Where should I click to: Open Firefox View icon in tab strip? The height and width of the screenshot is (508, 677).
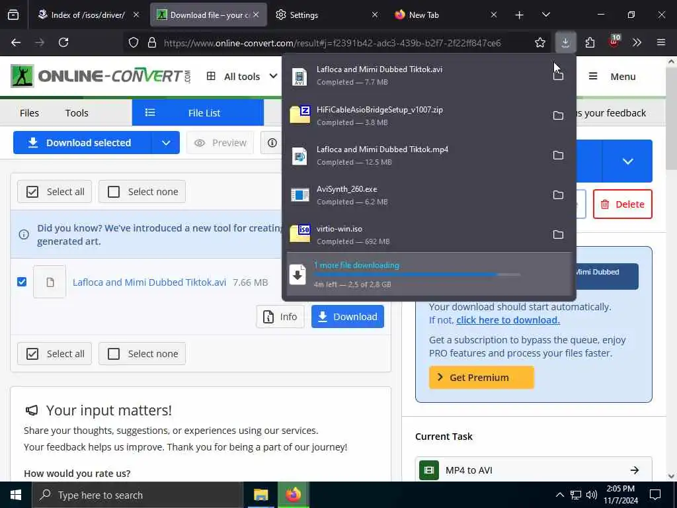pos(13,15)
